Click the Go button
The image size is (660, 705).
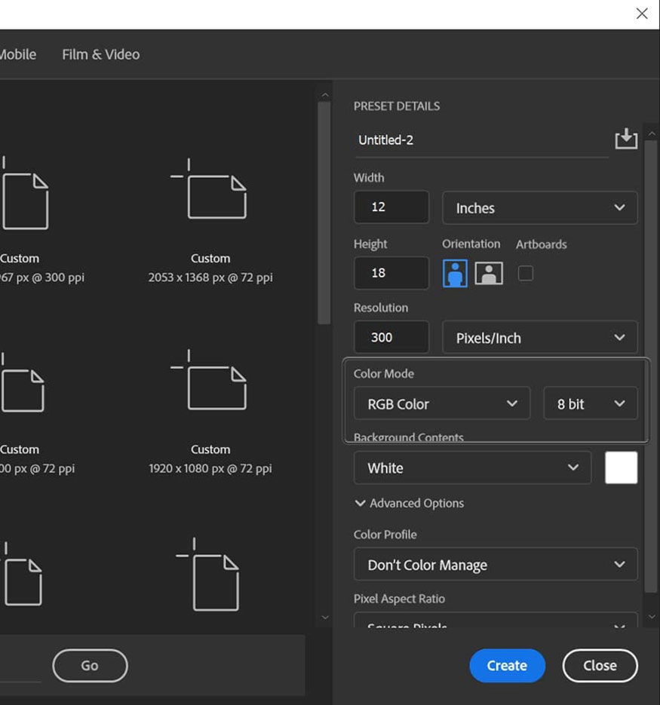point(90,666)
